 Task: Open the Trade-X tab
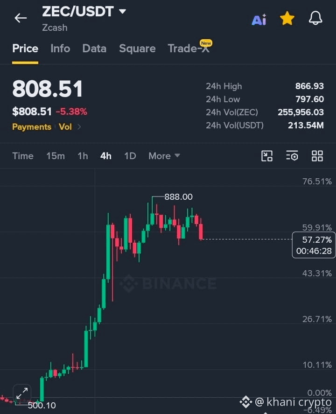click(x=189, y=49)
